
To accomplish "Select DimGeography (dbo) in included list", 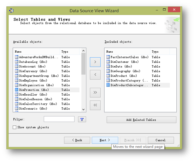I will click(125, 71).
